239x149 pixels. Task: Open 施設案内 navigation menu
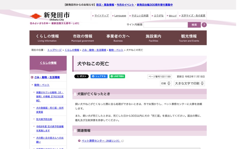[x=153, y=38]
